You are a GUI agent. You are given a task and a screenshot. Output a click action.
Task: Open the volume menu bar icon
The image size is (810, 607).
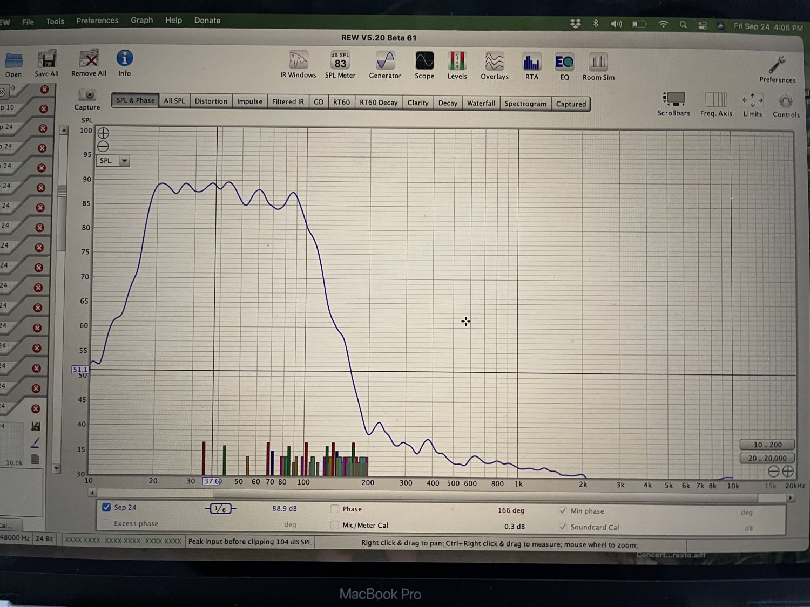point(616,24)
